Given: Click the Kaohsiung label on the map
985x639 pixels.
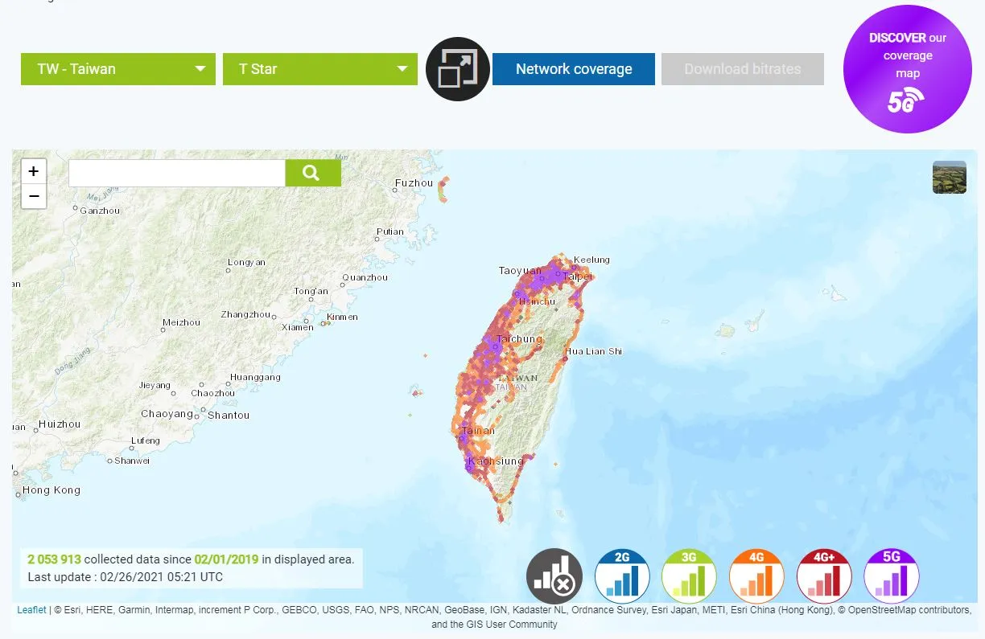Looking at the screenshot, I should click(496, 461).
